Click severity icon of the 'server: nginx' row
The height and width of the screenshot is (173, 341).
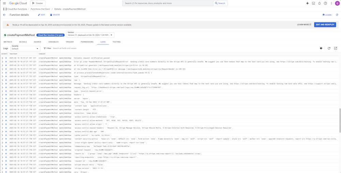point(6,98)
